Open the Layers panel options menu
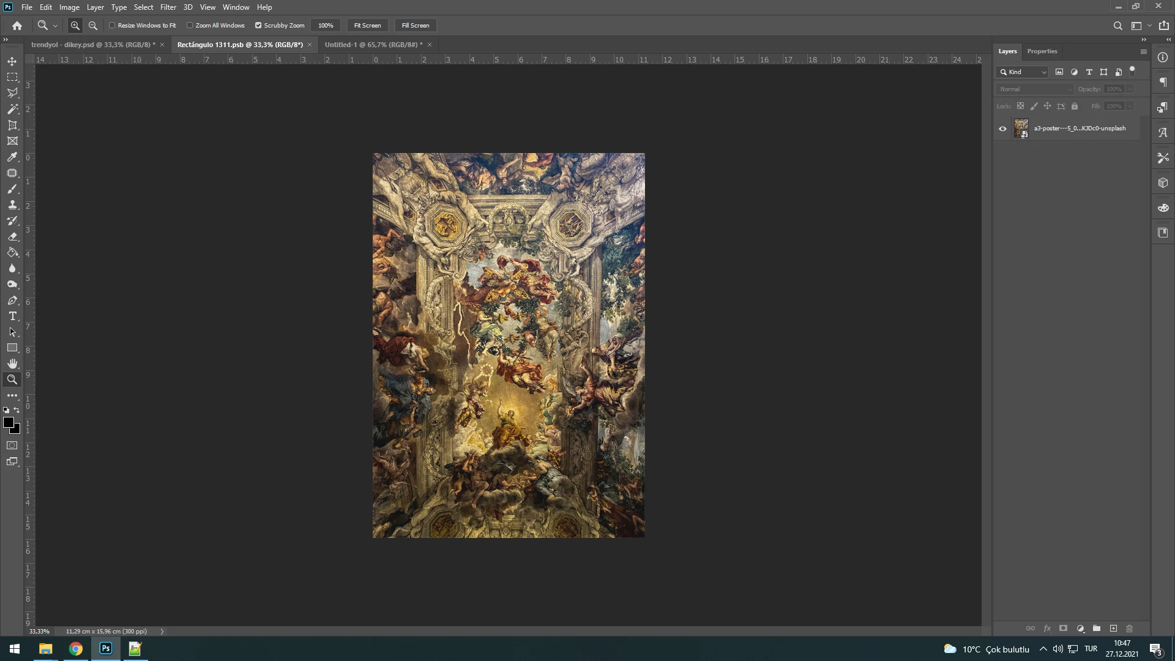Viewport: 1175px width, 661px height. pos(1143,51)
